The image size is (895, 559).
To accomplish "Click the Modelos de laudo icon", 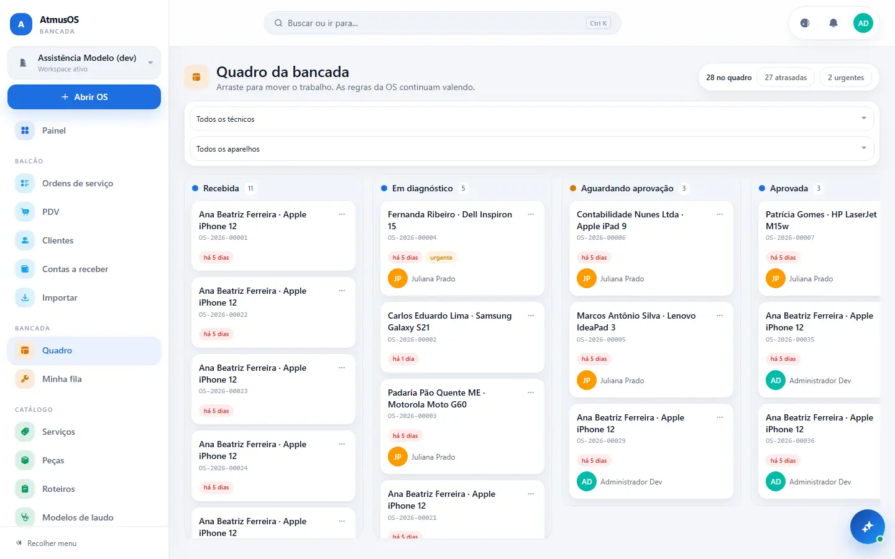I will (x=25, y=517).
